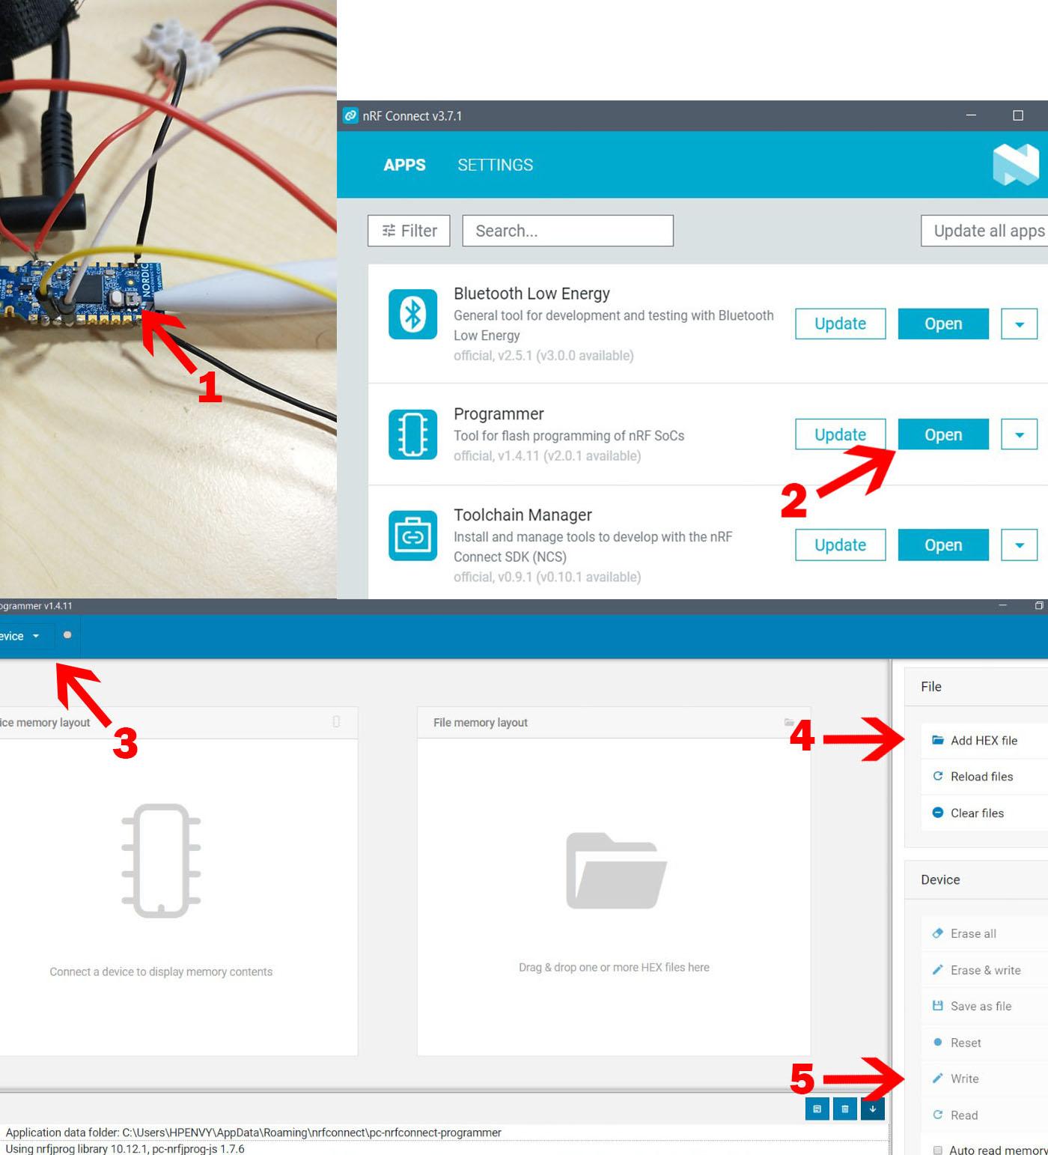This screenshot has width=1048, height=1155.
Task: Clear the log using the trash icon
Action: click(x=844, y=1109)
